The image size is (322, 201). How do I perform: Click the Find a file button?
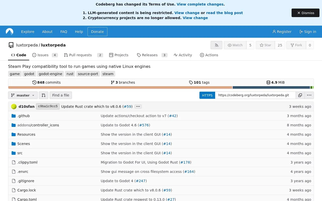pyautogui.click(x=61, y=95)
